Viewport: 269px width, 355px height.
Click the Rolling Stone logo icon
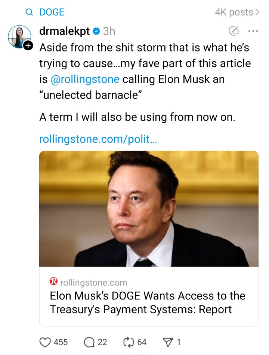[54, 282]
